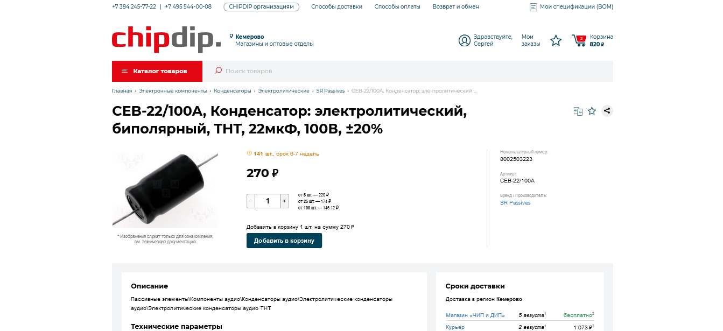Open Способы доставки page
The height and width of the screenshot is (331, 723).
coord(337,6)
